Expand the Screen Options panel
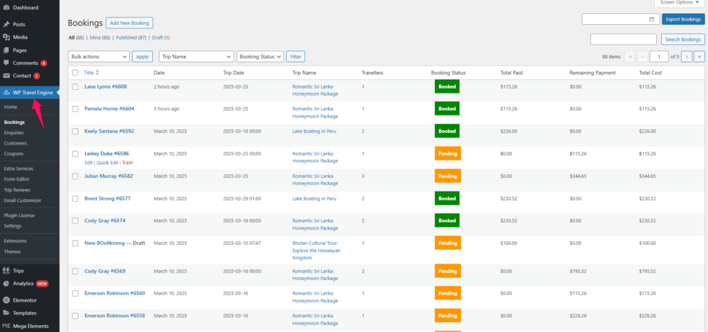The width and height of the screenshot is (708, 332). click(679, 3)
